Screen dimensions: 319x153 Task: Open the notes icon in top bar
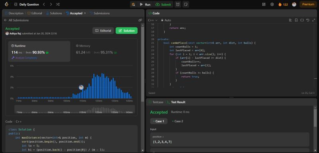click(x=185, y=4)
